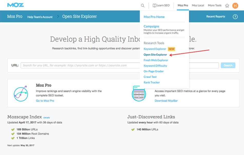
Task: Click the 154 Million Root Domains text
Action: click(x=33, y=134)
